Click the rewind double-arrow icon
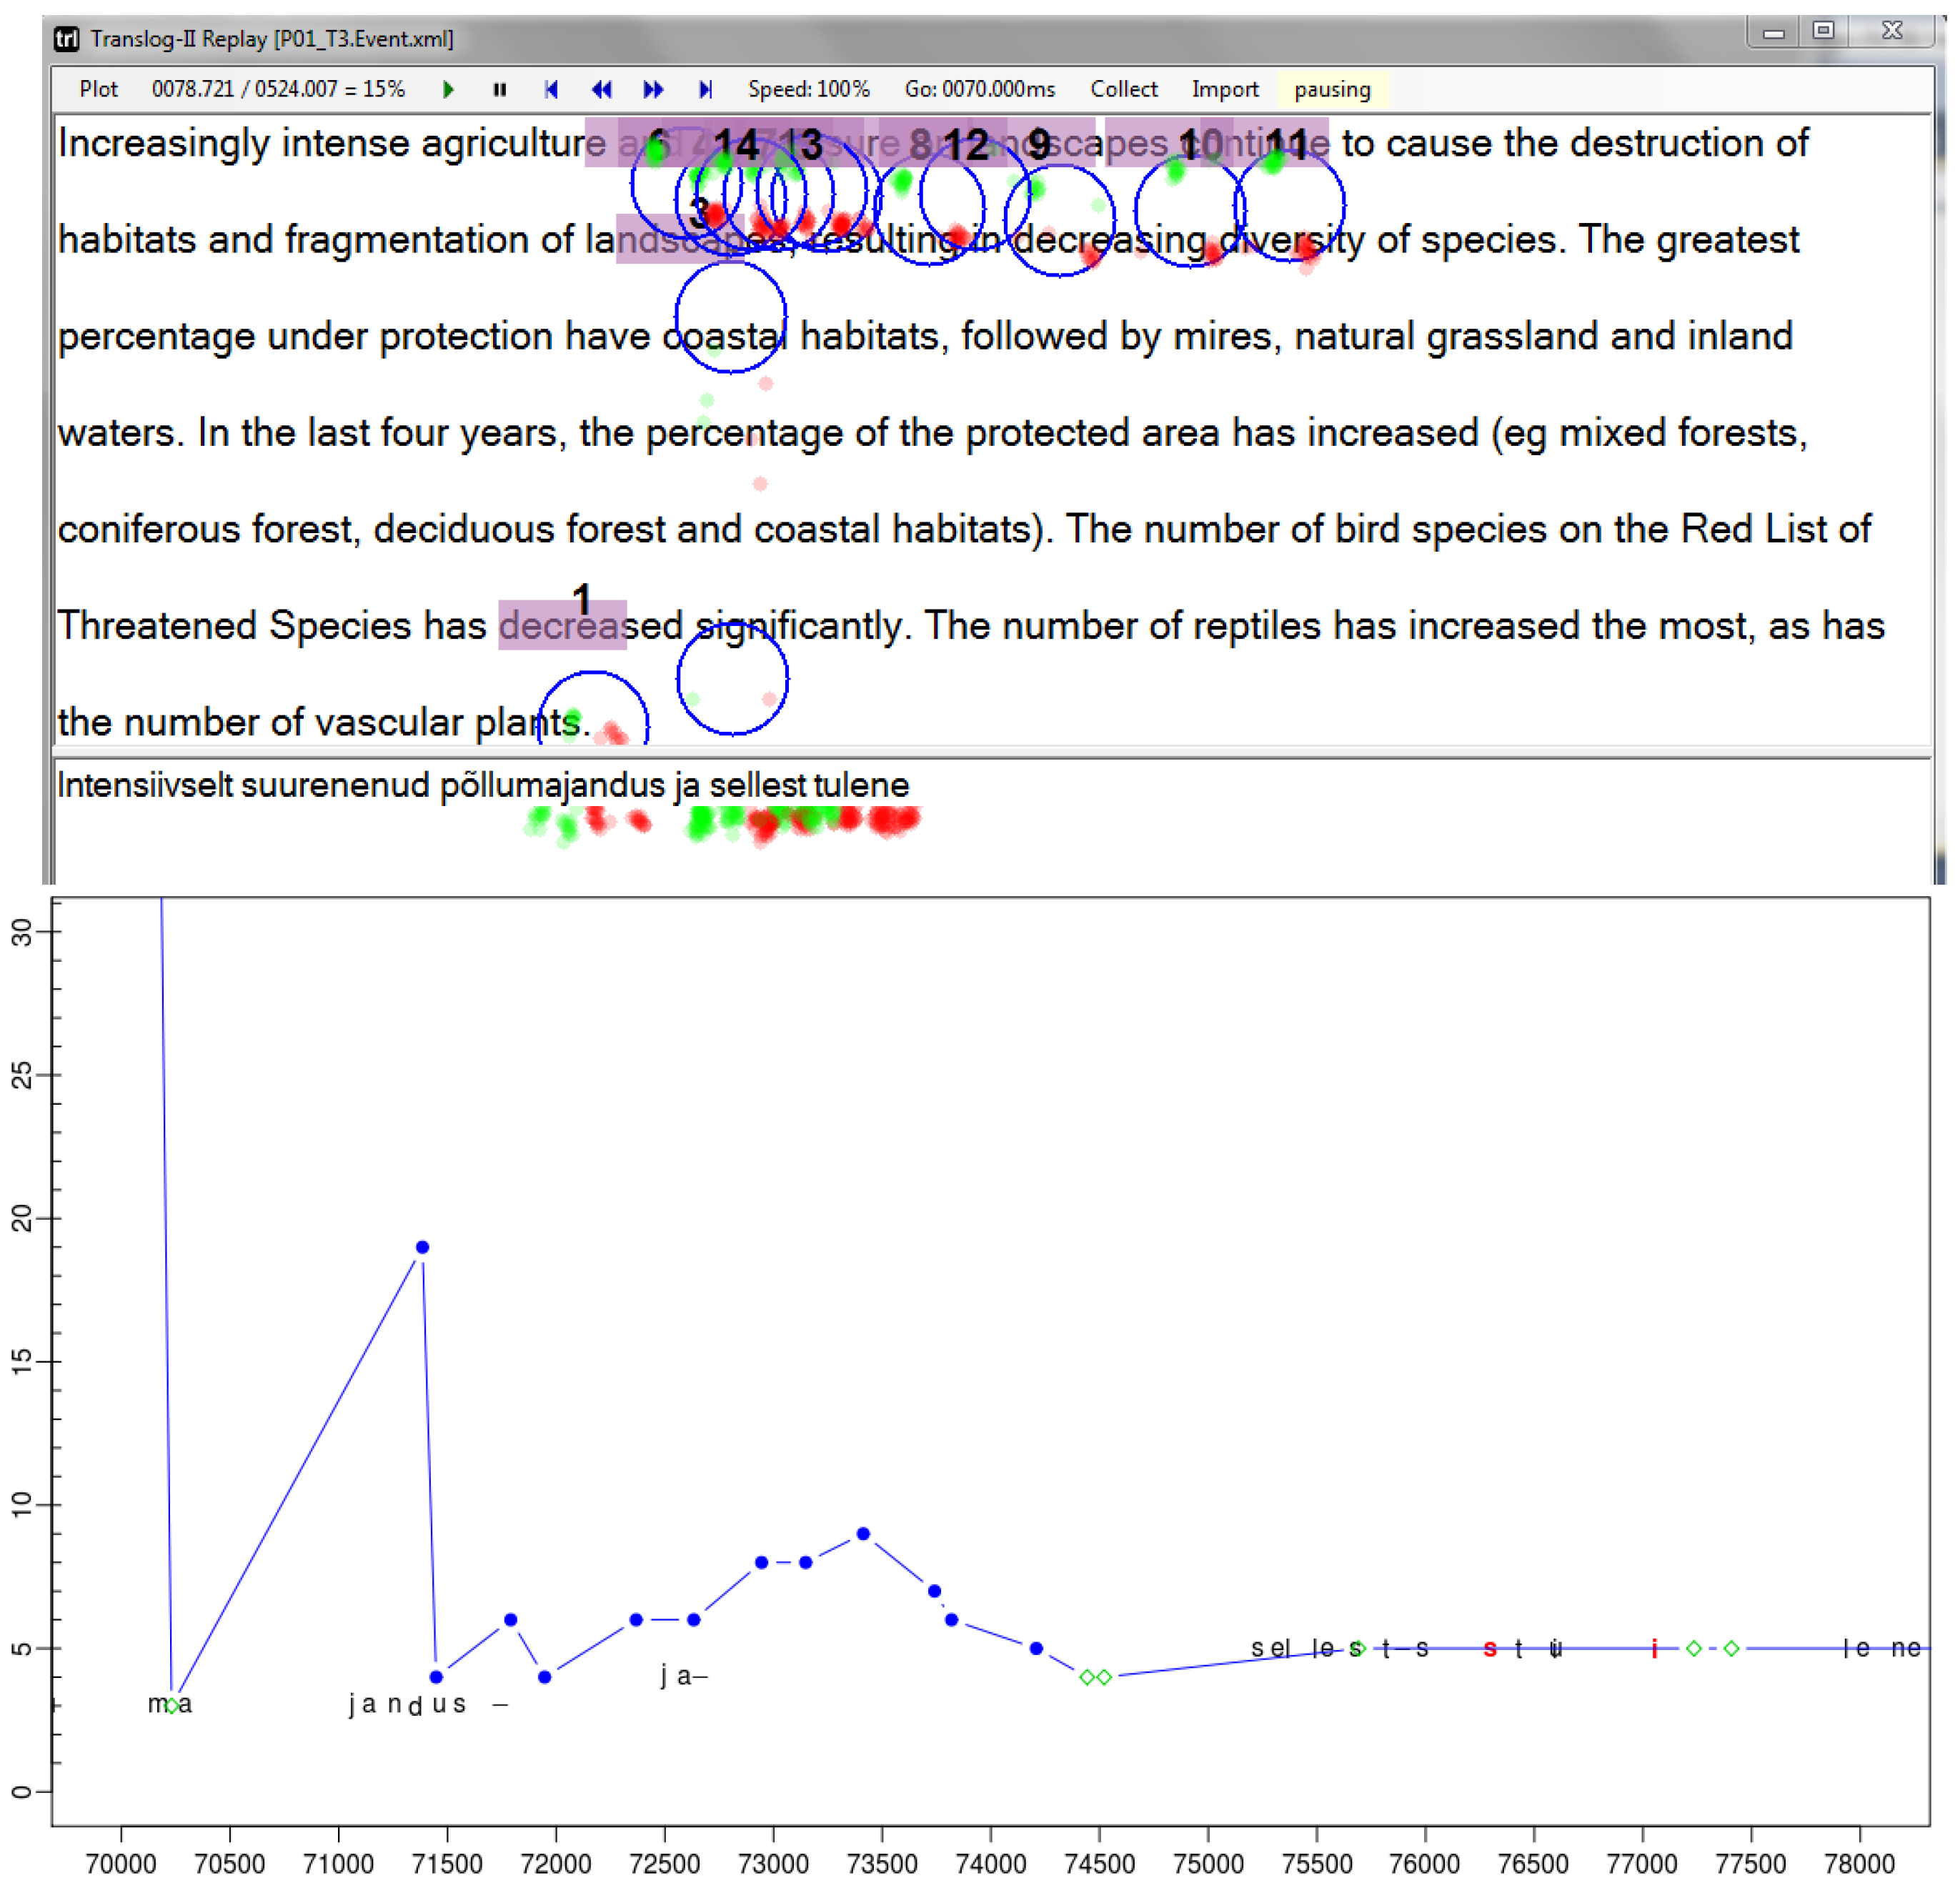This screenshot has height=1893, width=1960. (x=601, y=90)
